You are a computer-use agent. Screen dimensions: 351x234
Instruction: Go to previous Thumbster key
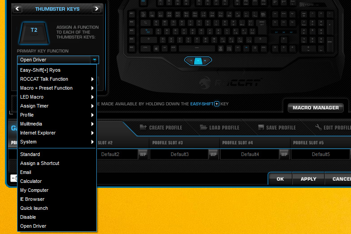pyautogui.click(x=17, y=9)
